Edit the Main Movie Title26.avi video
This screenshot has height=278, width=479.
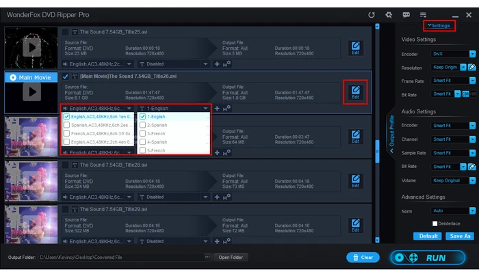356,92
